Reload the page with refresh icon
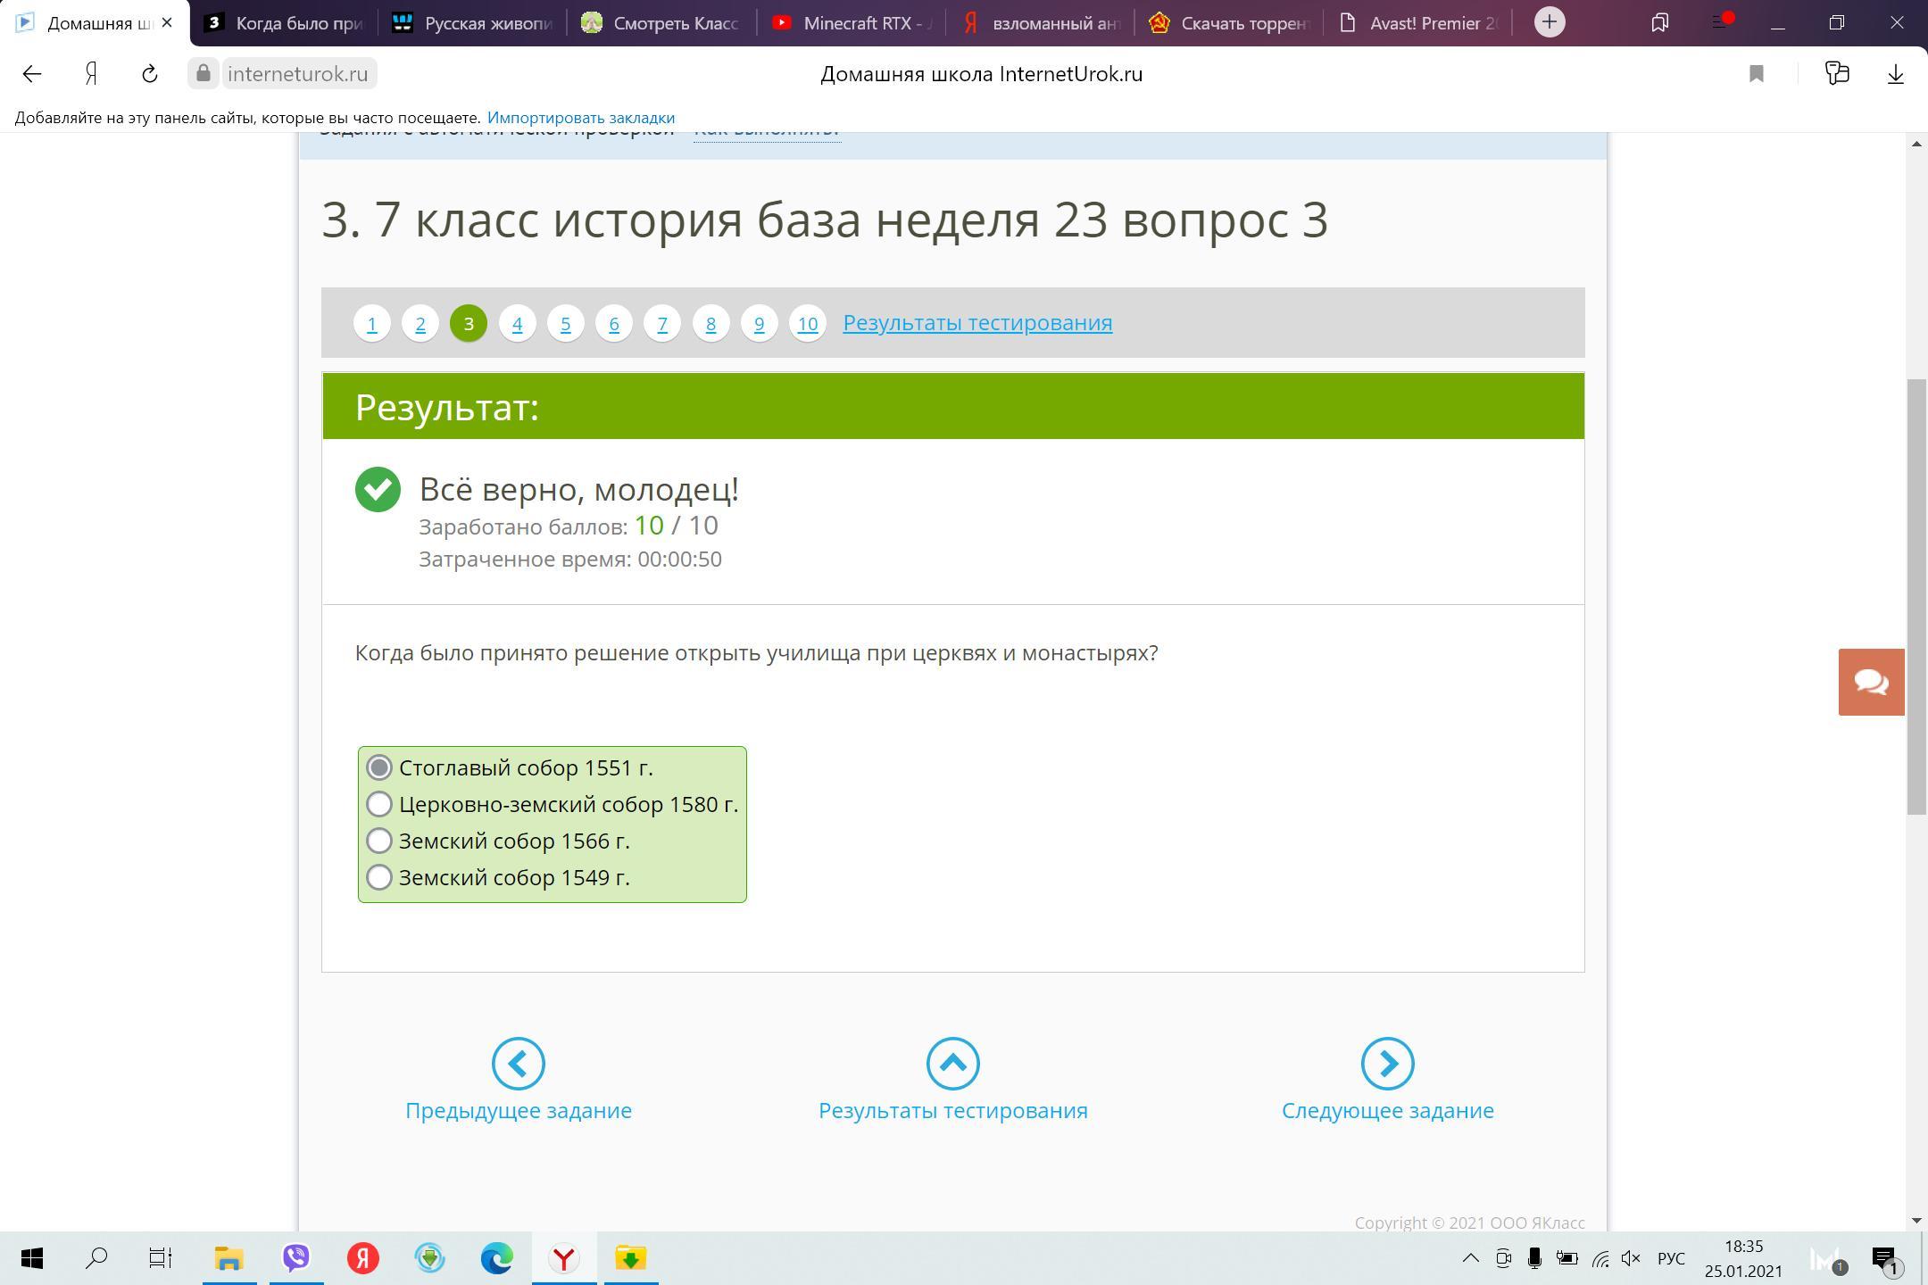Image resolution: width=1928 pixels, height=1285 pixels. 150,74
